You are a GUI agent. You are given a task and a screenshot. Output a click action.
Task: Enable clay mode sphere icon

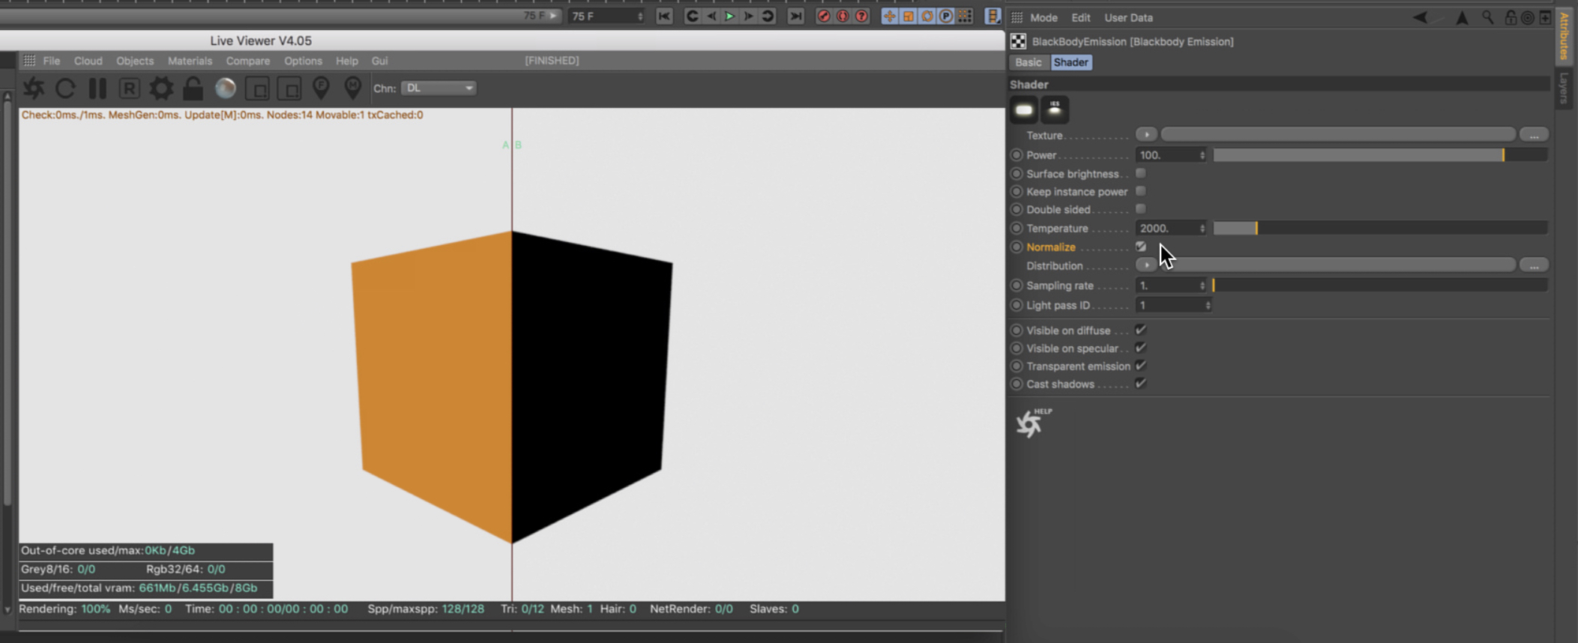coord(226,88)
